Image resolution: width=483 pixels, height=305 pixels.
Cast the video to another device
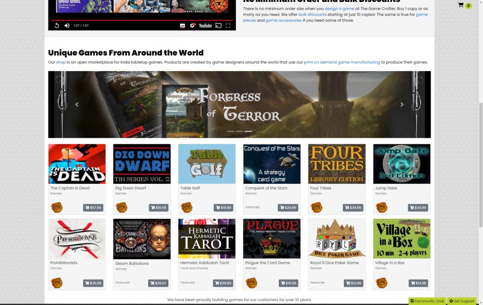pyautogui.click(x=217, y=26)
